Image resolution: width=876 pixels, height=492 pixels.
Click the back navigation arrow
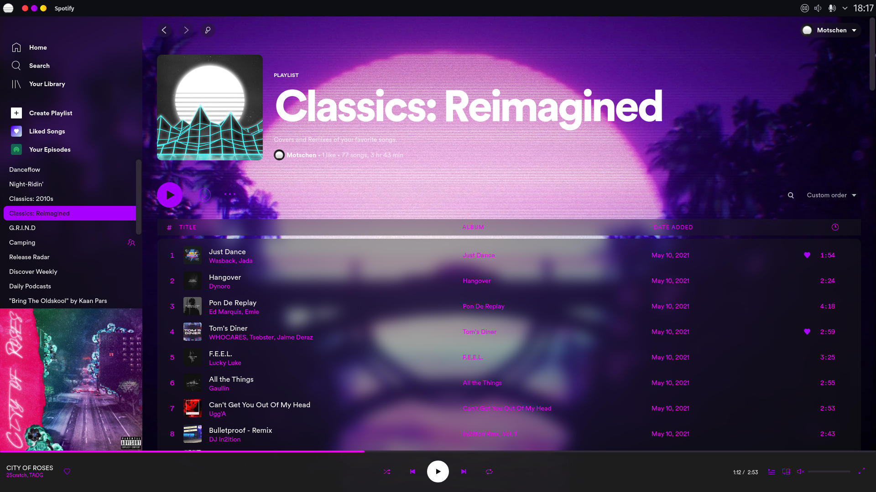(x=164, y=30)
